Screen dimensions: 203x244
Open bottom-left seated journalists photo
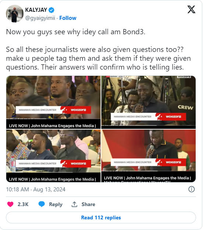click(53, 156)
